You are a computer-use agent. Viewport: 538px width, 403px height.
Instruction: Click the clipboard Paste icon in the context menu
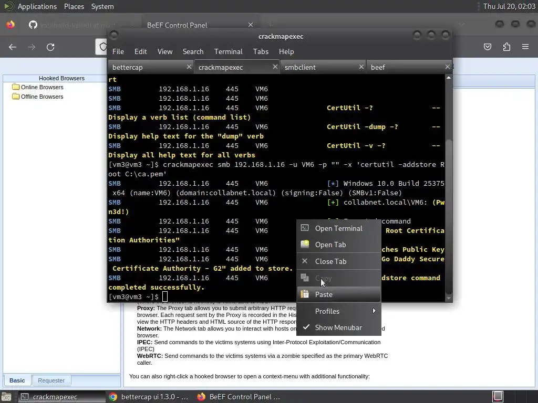(305, 294)
